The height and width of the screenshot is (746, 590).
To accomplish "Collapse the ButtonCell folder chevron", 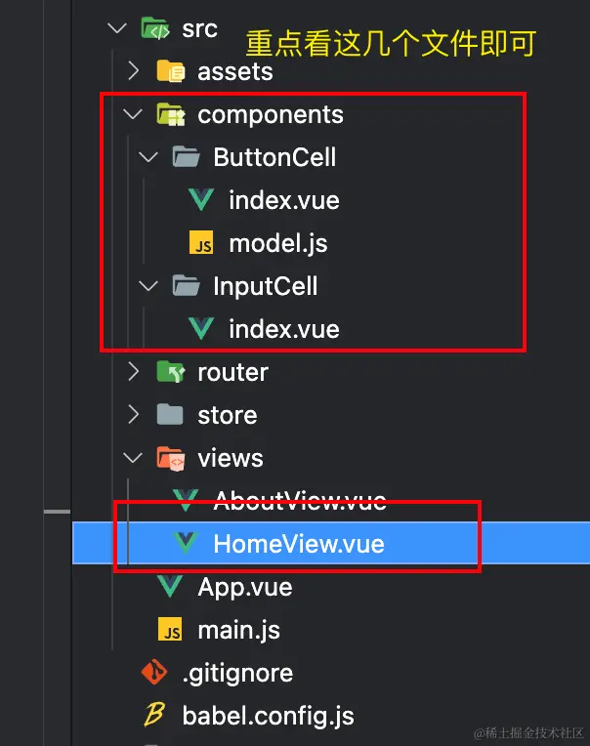I will (148, 157).
